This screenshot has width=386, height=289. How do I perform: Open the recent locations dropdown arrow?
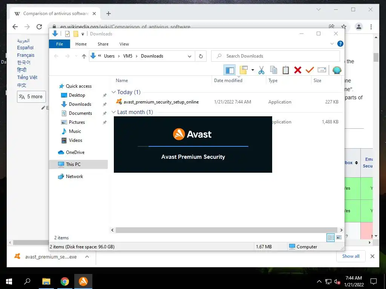(76, 56)
